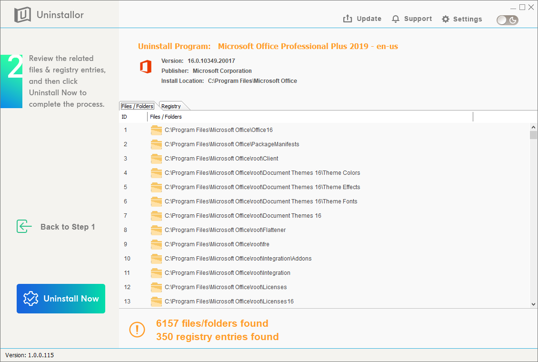Click folder icon for row 7 Document Themes 16
Screen dimensions: 538x362
tap(156, 216)
